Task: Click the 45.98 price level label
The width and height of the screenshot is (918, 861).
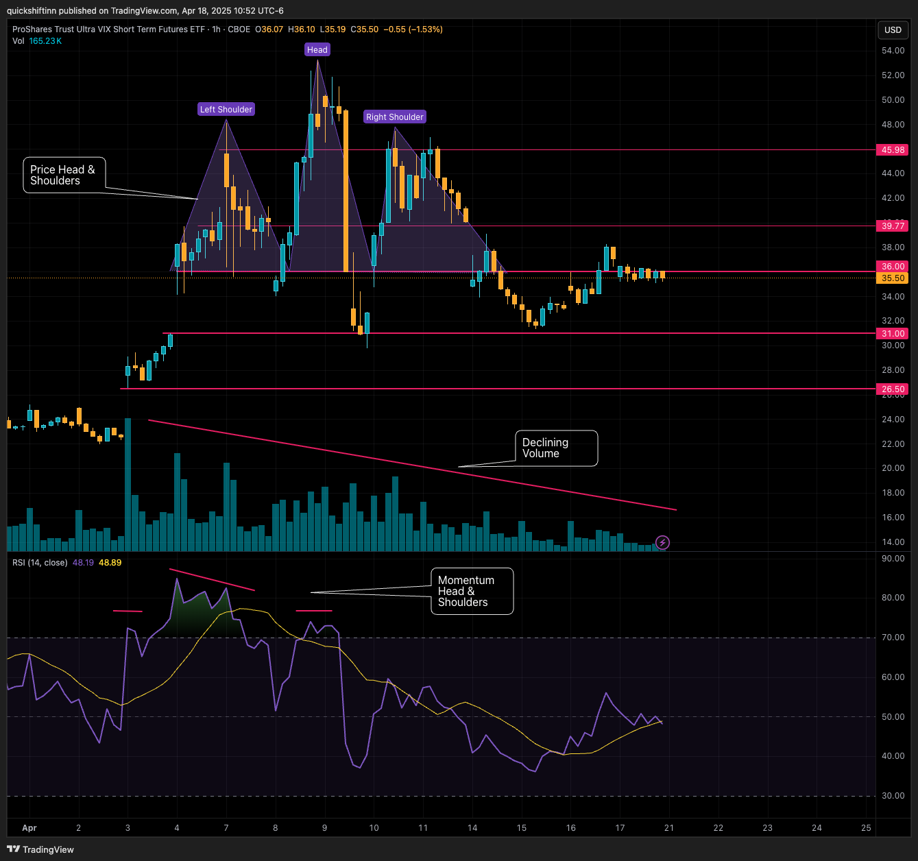Action: click(893, 149)
